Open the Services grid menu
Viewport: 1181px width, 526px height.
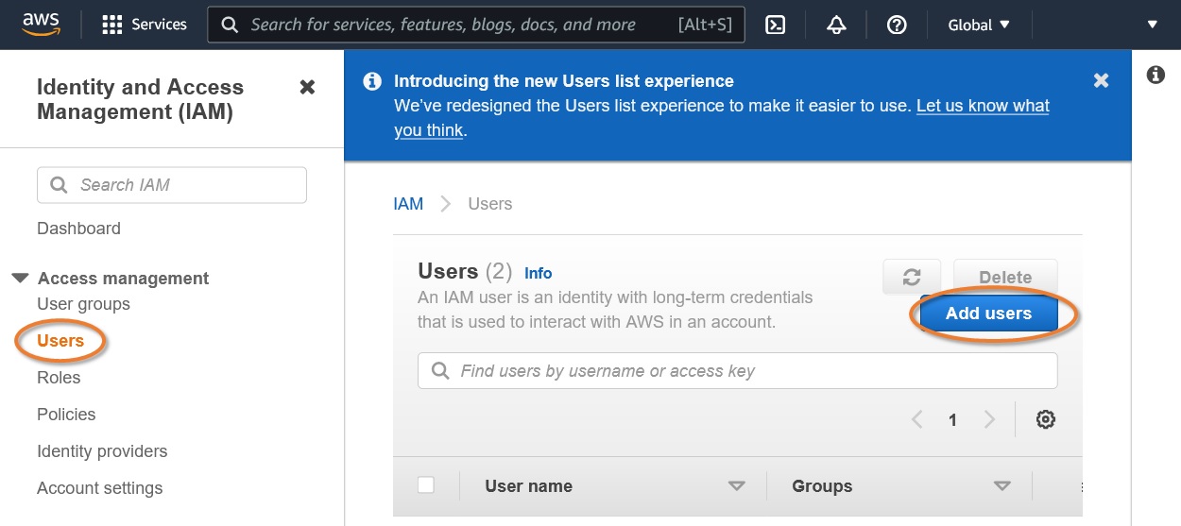(x=112, y=25)
